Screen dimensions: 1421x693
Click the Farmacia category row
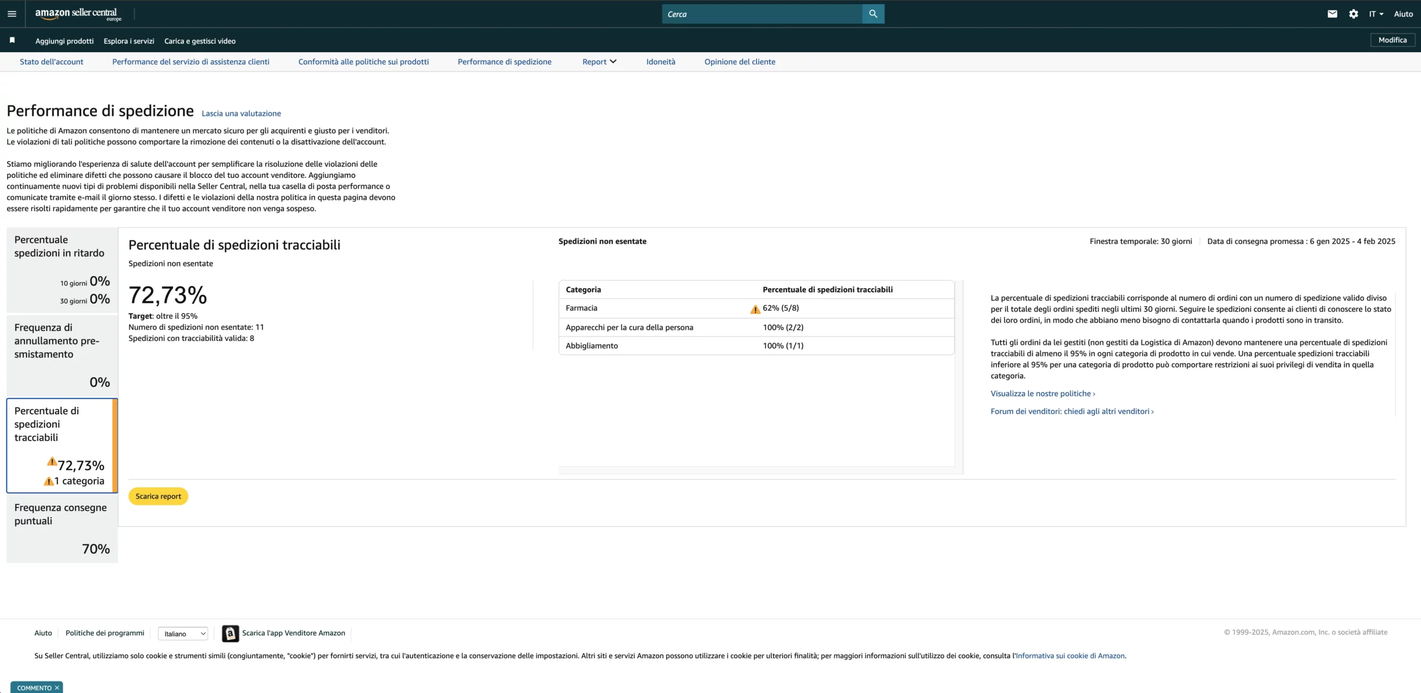click(756, 308)
